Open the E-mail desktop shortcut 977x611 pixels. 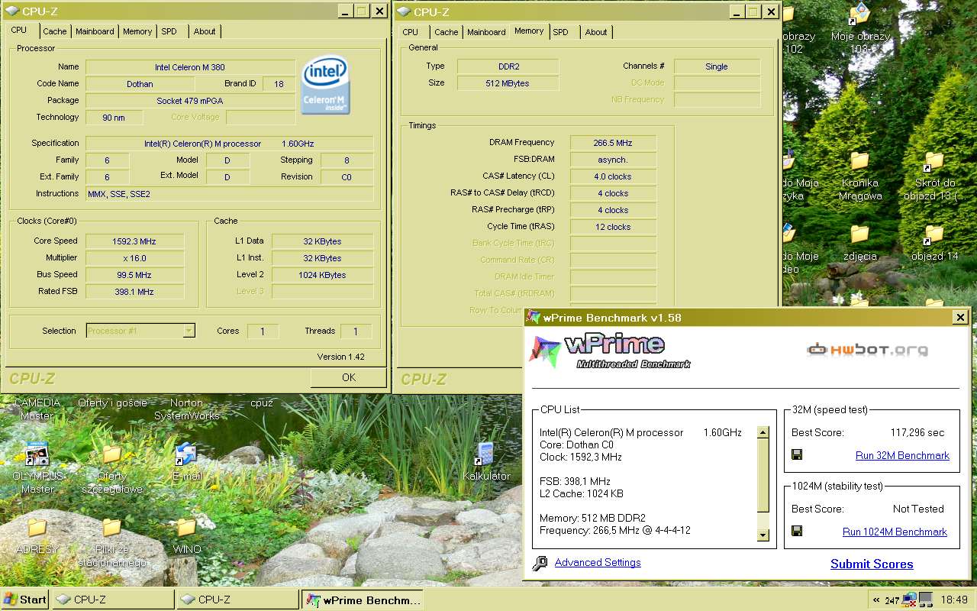[x=187, y=462]
